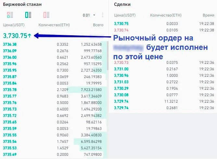Select order book row priced 3735.72
Viewport: 217px width, 159px height.
[53, 116]
